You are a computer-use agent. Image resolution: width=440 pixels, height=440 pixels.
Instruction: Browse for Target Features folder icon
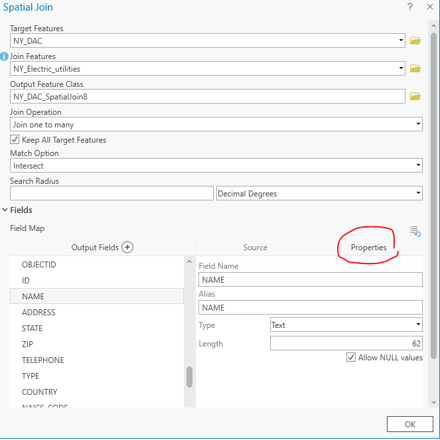pos(415,40)
